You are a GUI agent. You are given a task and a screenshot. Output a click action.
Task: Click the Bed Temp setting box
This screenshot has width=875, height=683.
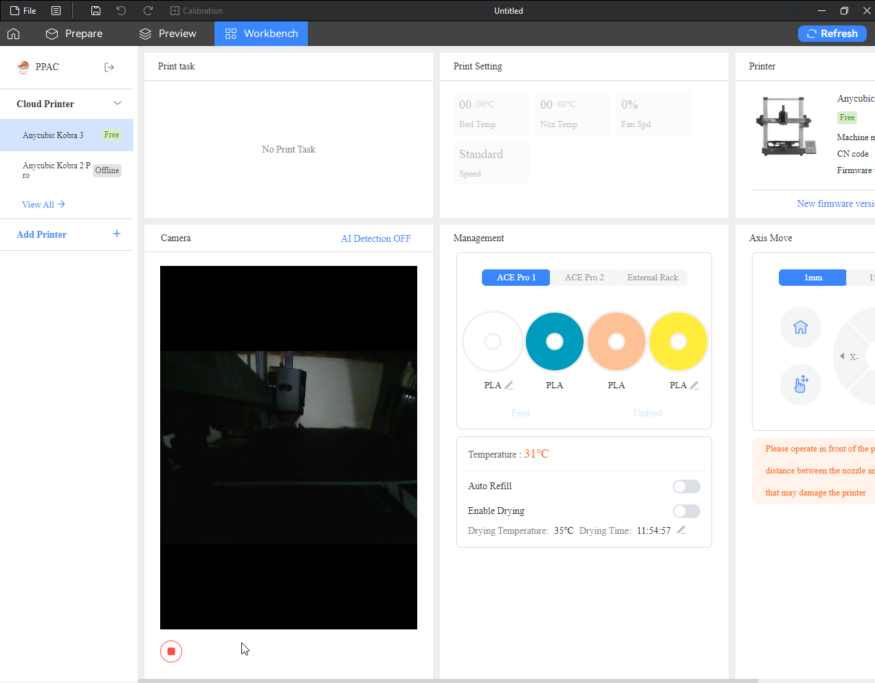click(x=491, y=113)
